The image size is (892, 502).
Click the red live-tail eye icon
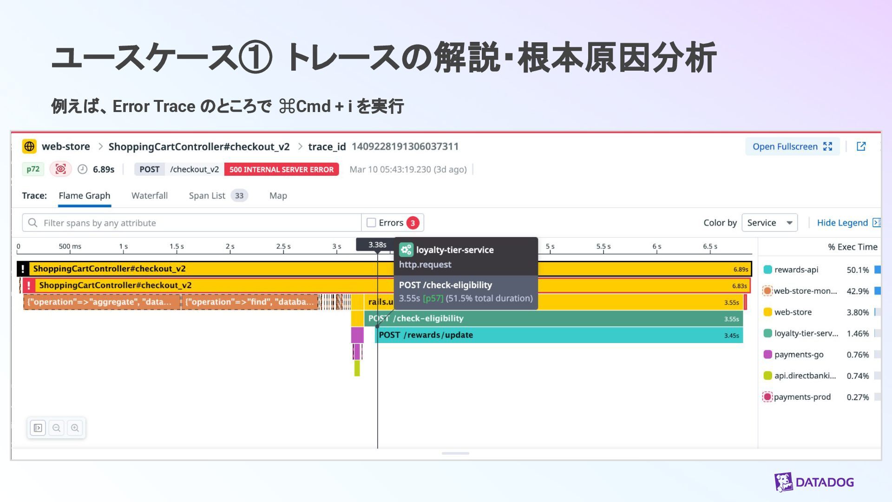click(x=60, y=169)
